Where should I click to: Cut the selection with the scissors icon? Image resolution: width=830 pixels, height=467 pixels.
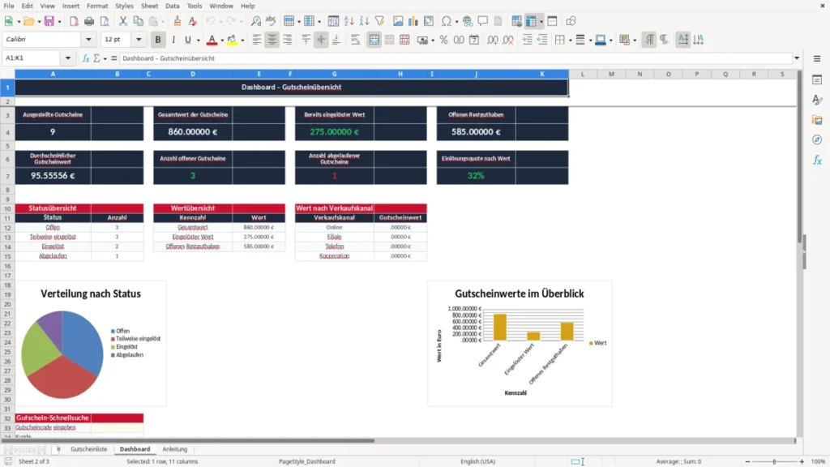coord(123,21)
